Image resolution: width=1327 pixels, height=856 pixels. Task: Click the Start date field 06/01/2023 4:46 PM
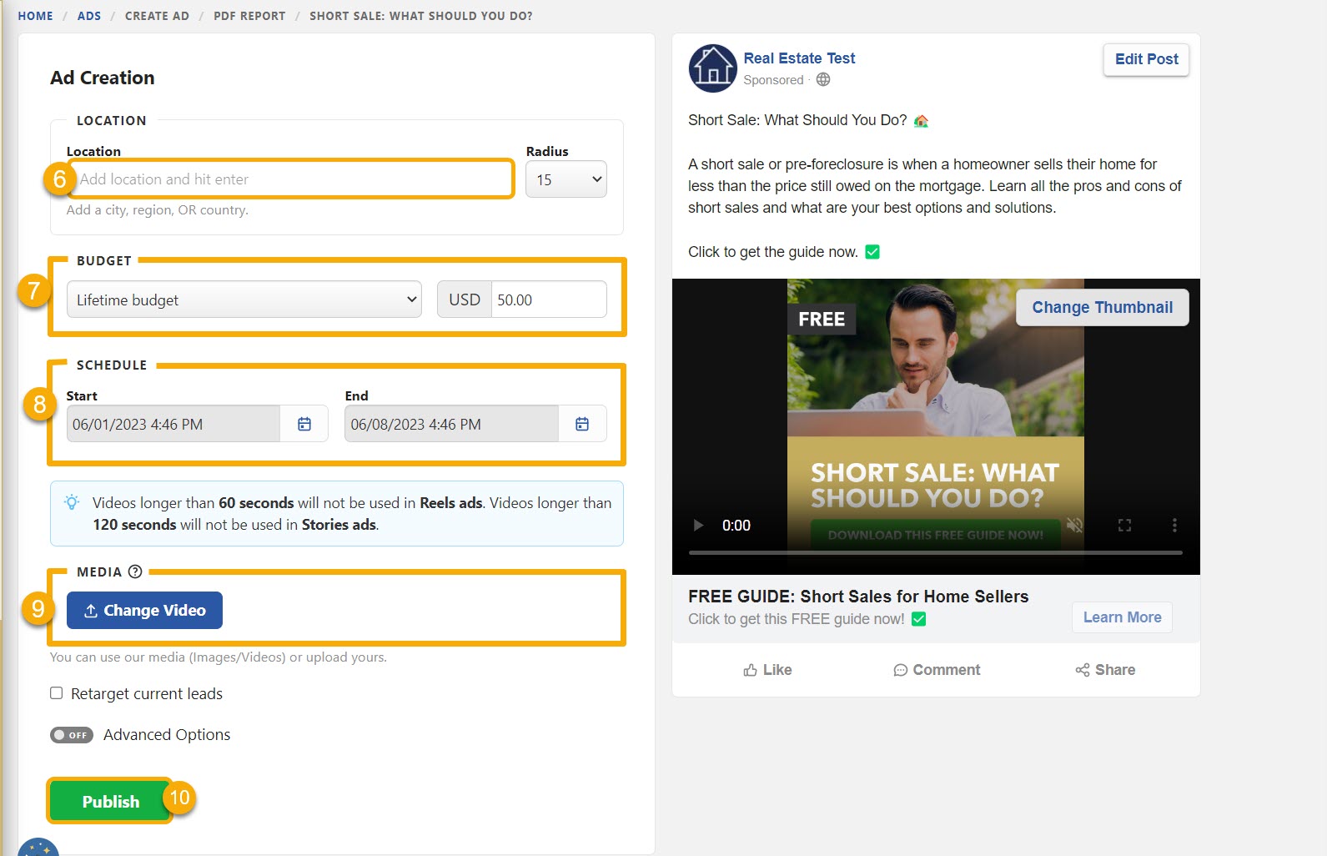173,424
